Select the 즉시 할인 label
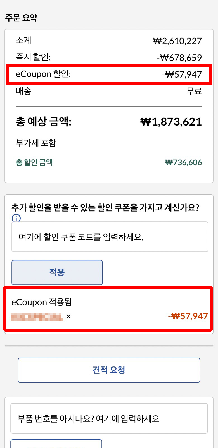The width and height of the screenshot is (218, 448). coord(33,57)
